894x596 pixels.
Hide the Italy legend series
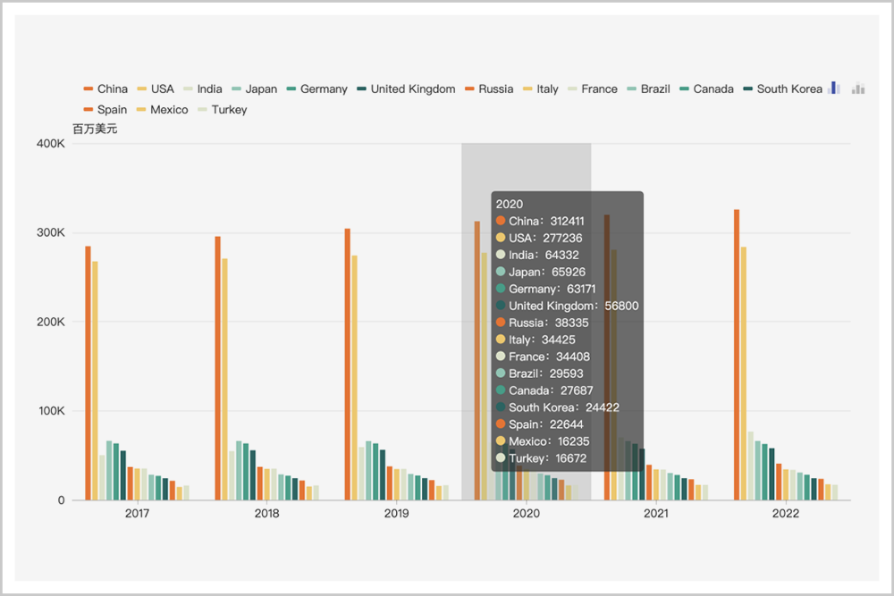pyautogui.click(x=541, y=88)
